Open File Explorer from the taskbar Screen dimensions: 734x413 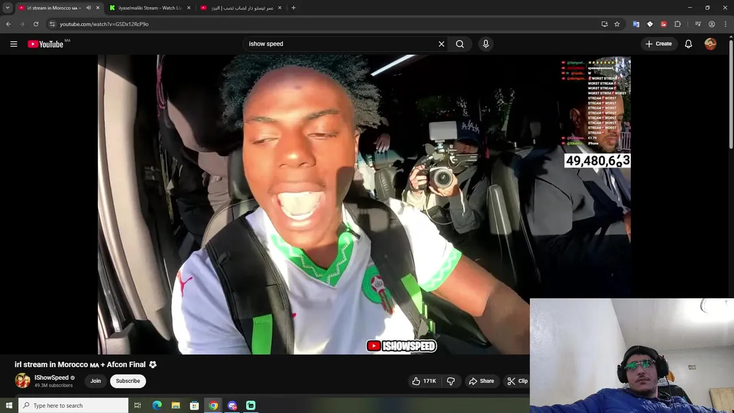coord(175,406)
